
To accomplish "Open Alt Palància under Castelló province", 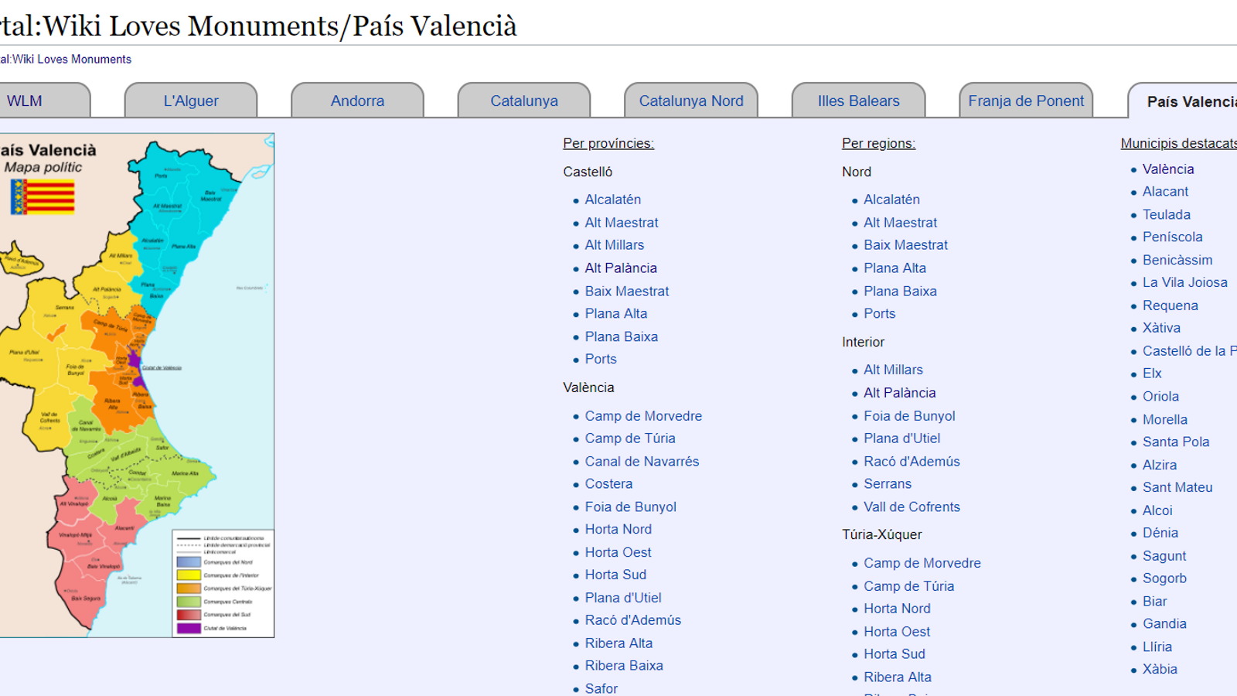I will coord(621,268).
